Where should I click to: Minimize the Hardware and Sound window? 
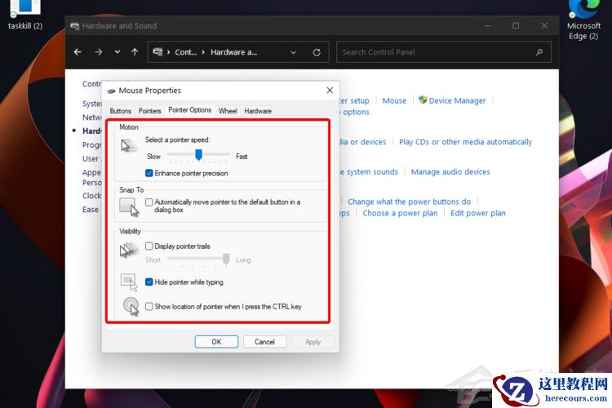pos(487,26)
